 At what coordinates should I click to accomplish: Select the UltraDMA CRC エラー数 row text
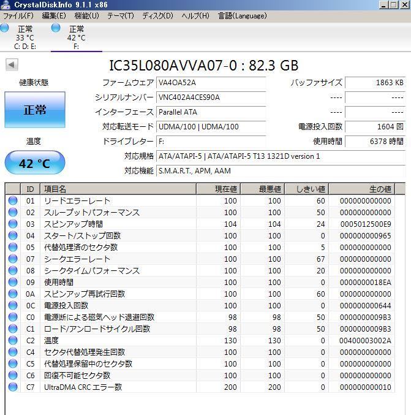click(83, 387)
